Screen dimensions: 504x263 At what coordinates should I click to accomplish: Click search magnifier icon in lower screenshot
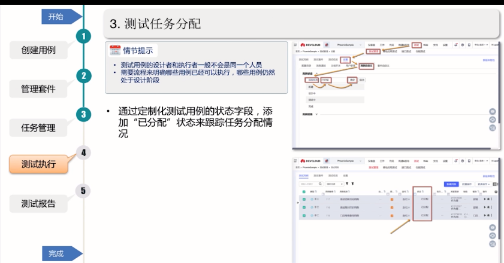[x=320, y=184]
